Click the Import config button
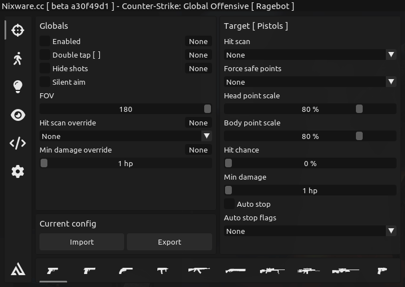The width and height of the screenshot is (405, 287). click(82, 242)
